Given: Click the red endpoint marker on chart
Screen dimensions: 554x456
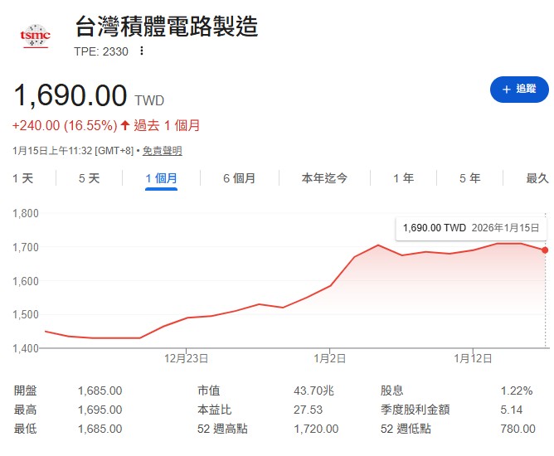Looking at the screenshot, I should tap(545, 250).
